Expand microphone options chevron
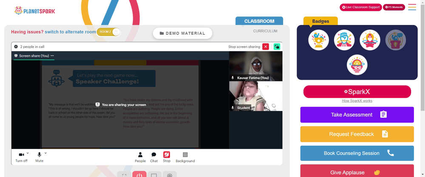 tap(45, 153)
